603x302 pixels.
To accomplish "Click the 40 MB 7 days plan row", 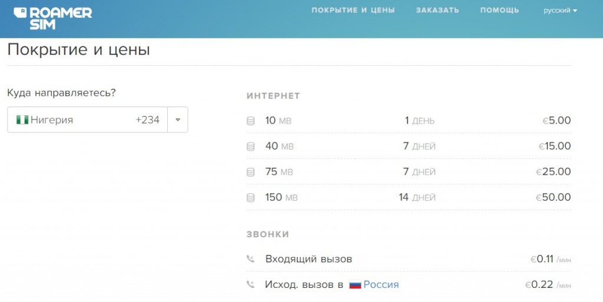I will (x=409, y=147).
